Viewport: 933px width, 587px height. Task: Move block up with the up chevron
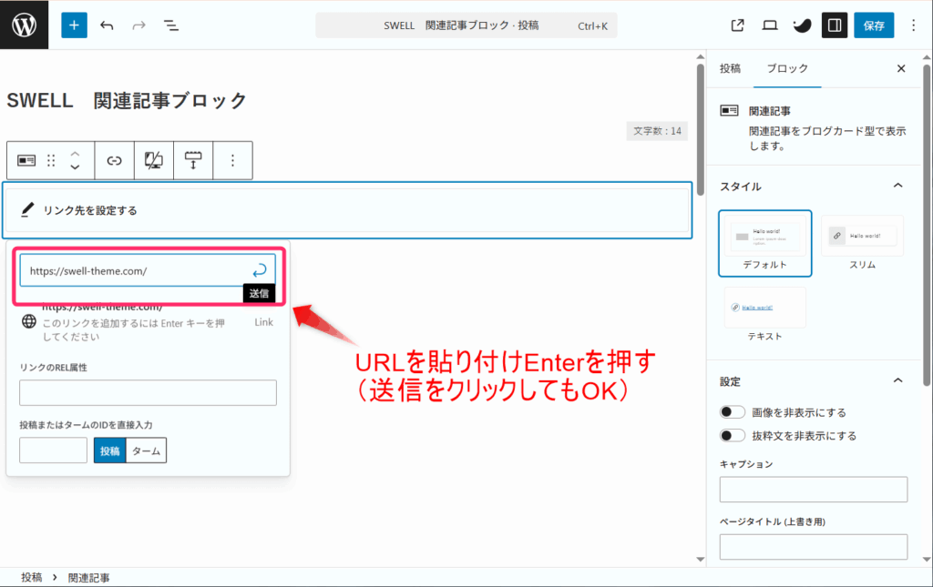pos(75,153)
